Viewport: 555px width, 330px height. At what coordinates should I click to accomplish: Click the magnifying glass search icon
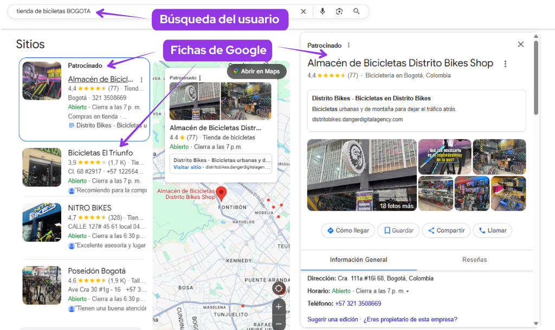(x=356, y=11)
